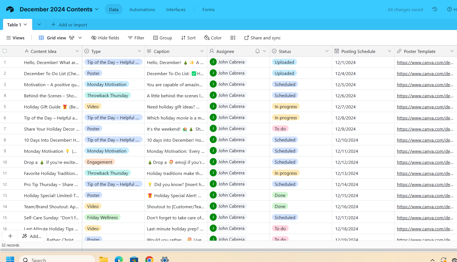Open Canva link for 12/7/2024 row
457x262 pixels.
pyautogui.click(x=425, y=107)
